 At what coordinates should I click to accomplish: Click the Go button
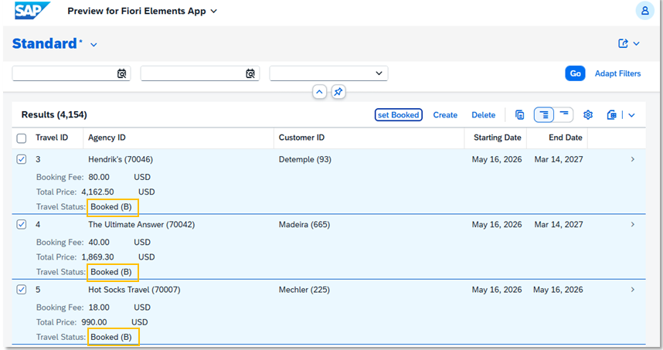[x=575, y=73]
